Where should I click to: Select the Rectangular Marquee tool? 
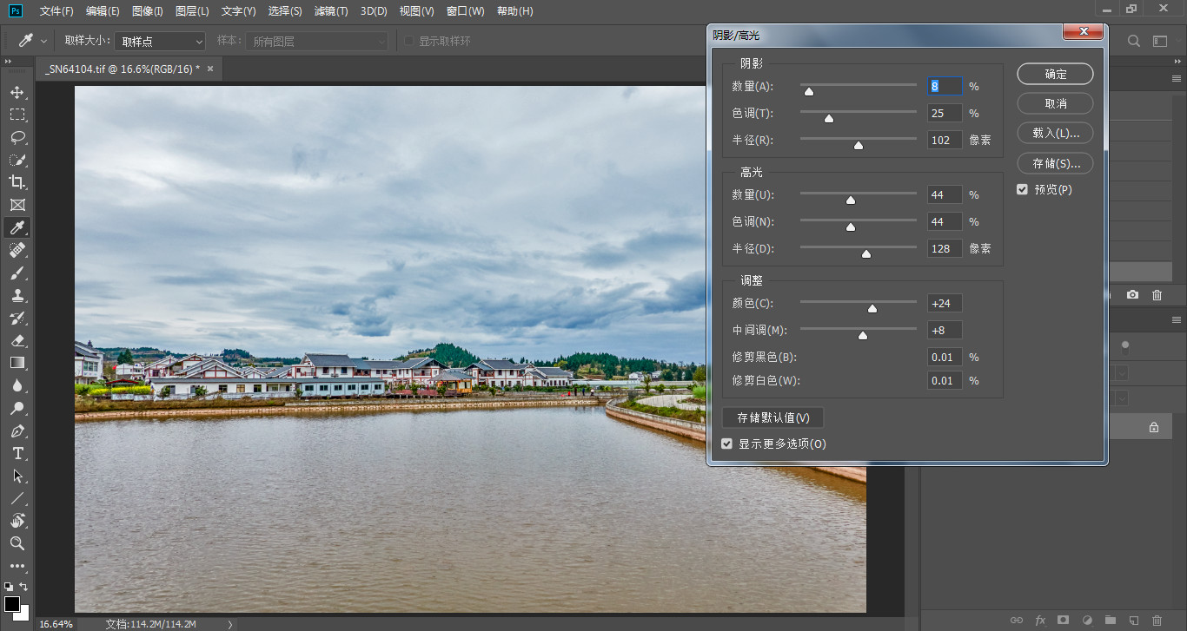click(17, 115)
